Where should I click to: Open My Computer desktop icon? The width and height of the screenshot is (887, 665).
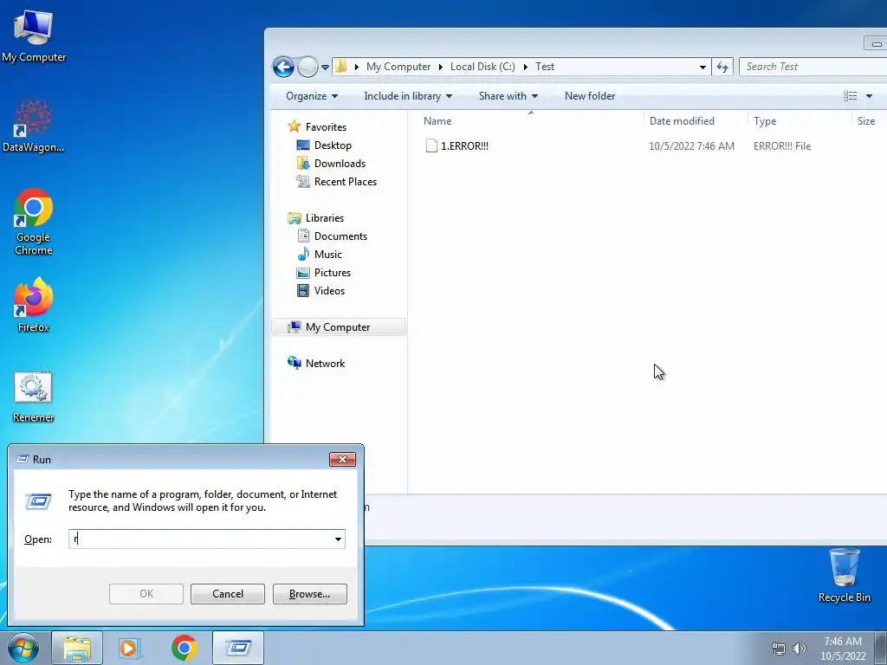point(34,36)
